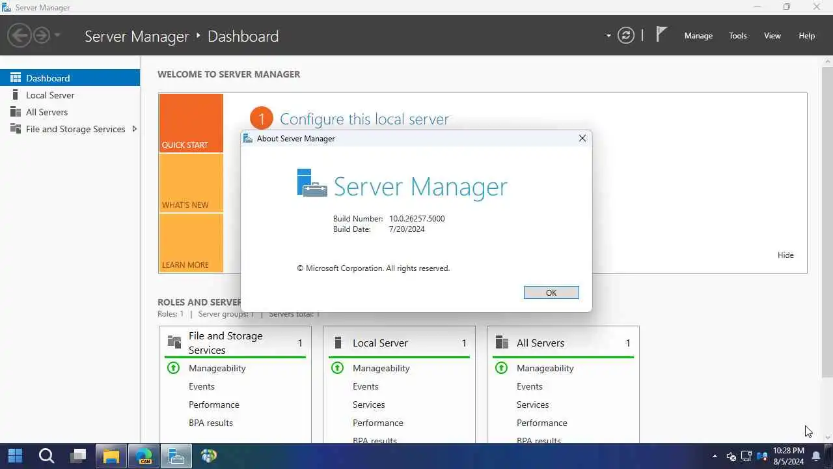
Task: Open the Manage menu
Action: (698, 36)
